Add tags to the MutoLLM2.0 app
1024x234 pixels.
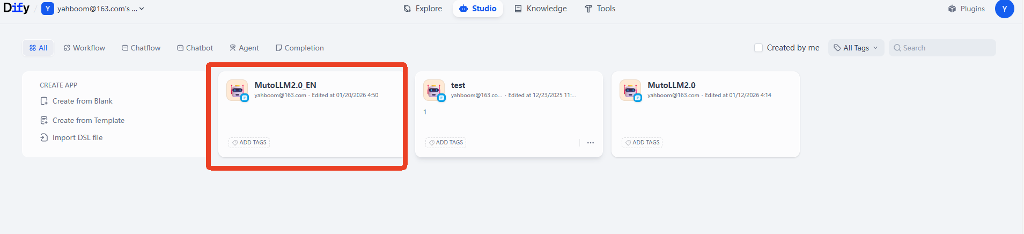(642, 142)
